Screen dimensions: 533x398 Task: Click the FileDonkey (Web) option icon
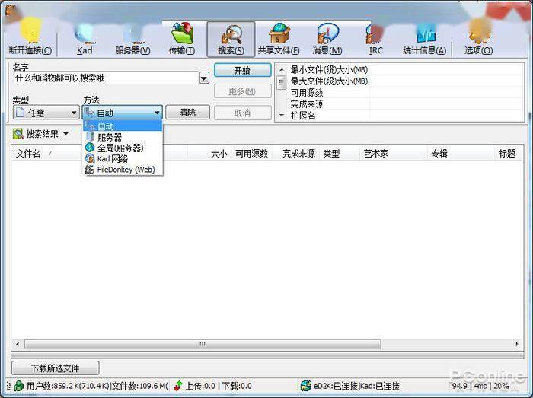tap(90, 169)
